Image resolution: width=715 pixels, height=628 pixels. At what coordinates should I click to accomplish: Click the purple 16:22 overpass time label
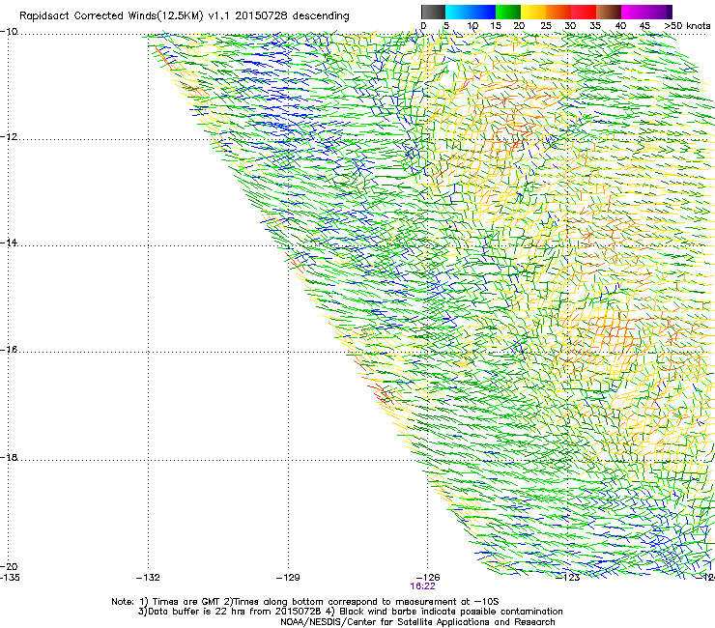click(x=422, y=586)
